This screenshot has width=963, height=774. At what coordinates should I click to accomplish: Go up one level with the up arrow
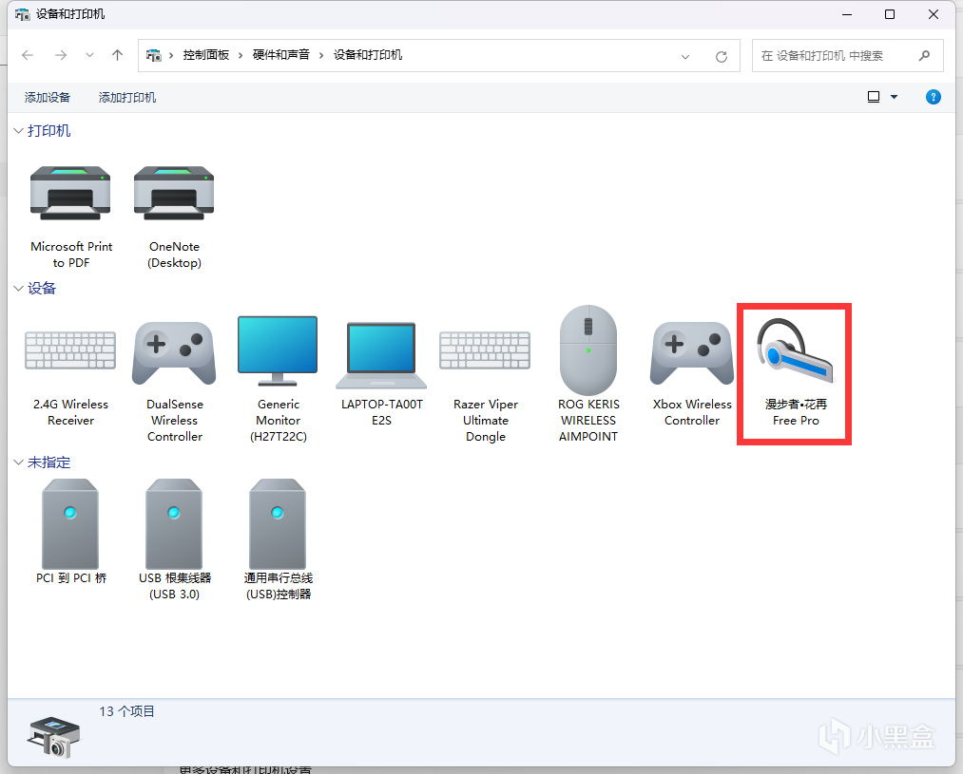(117, 55)
